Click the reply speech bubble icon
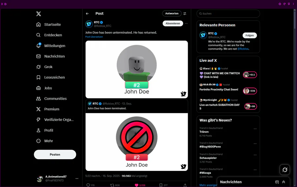 88,185
